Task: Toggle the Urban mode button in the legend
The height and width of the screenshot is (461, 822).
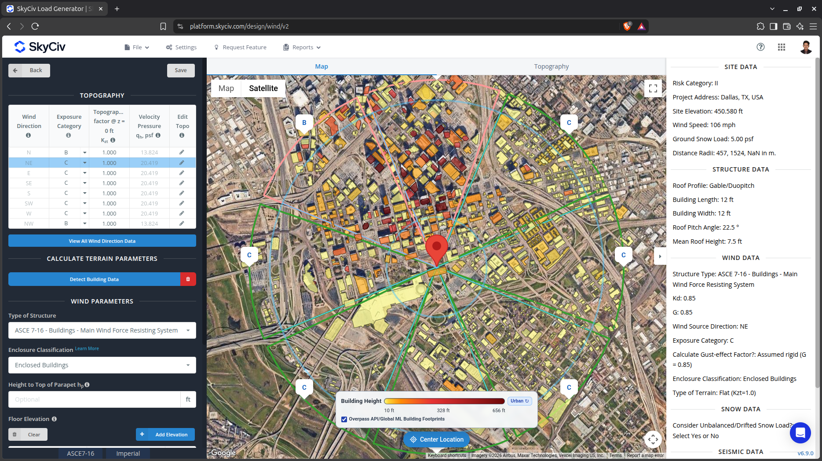Action: (x=520, y=401)
